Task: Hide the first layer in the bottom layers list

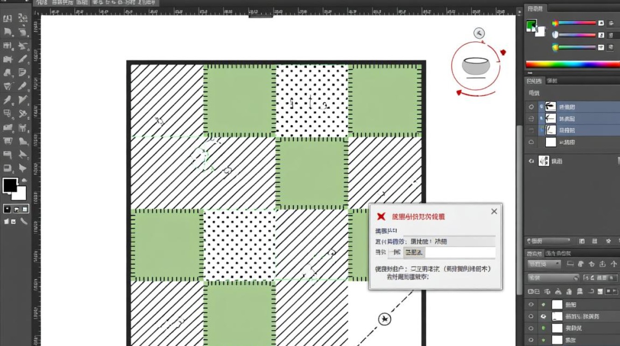Action: point(531,304)
